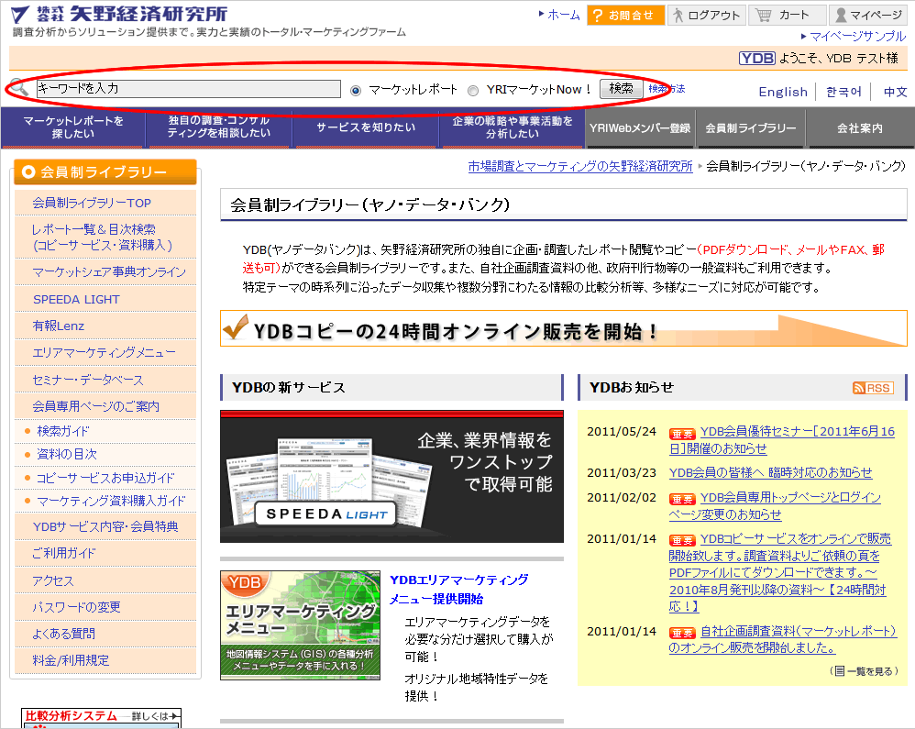915x729 pixels.
Task: Select the マーケットレポート radio button
Action: pyautogui.click(x=357, y=90)
